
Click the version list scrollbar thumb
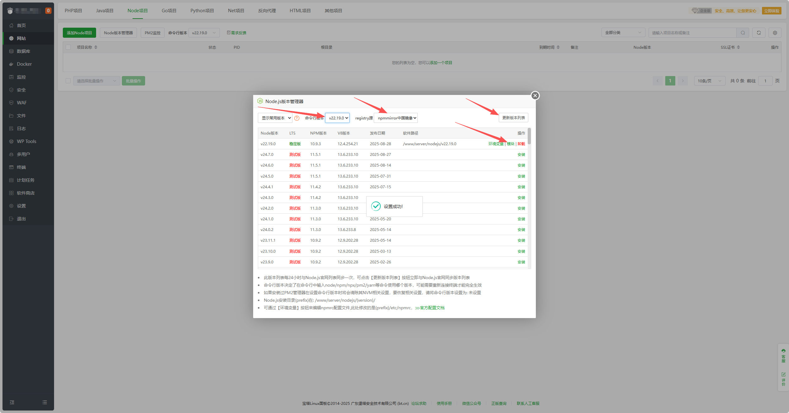pos(529,136)
